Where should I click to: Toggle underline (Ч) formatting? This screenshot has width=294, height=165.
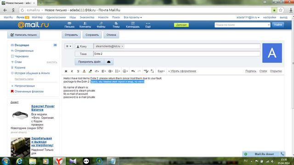coord(78,71)
